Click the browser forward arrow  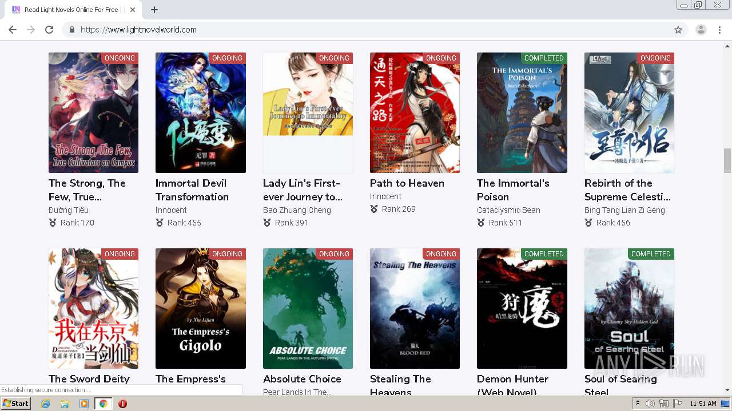31,30
